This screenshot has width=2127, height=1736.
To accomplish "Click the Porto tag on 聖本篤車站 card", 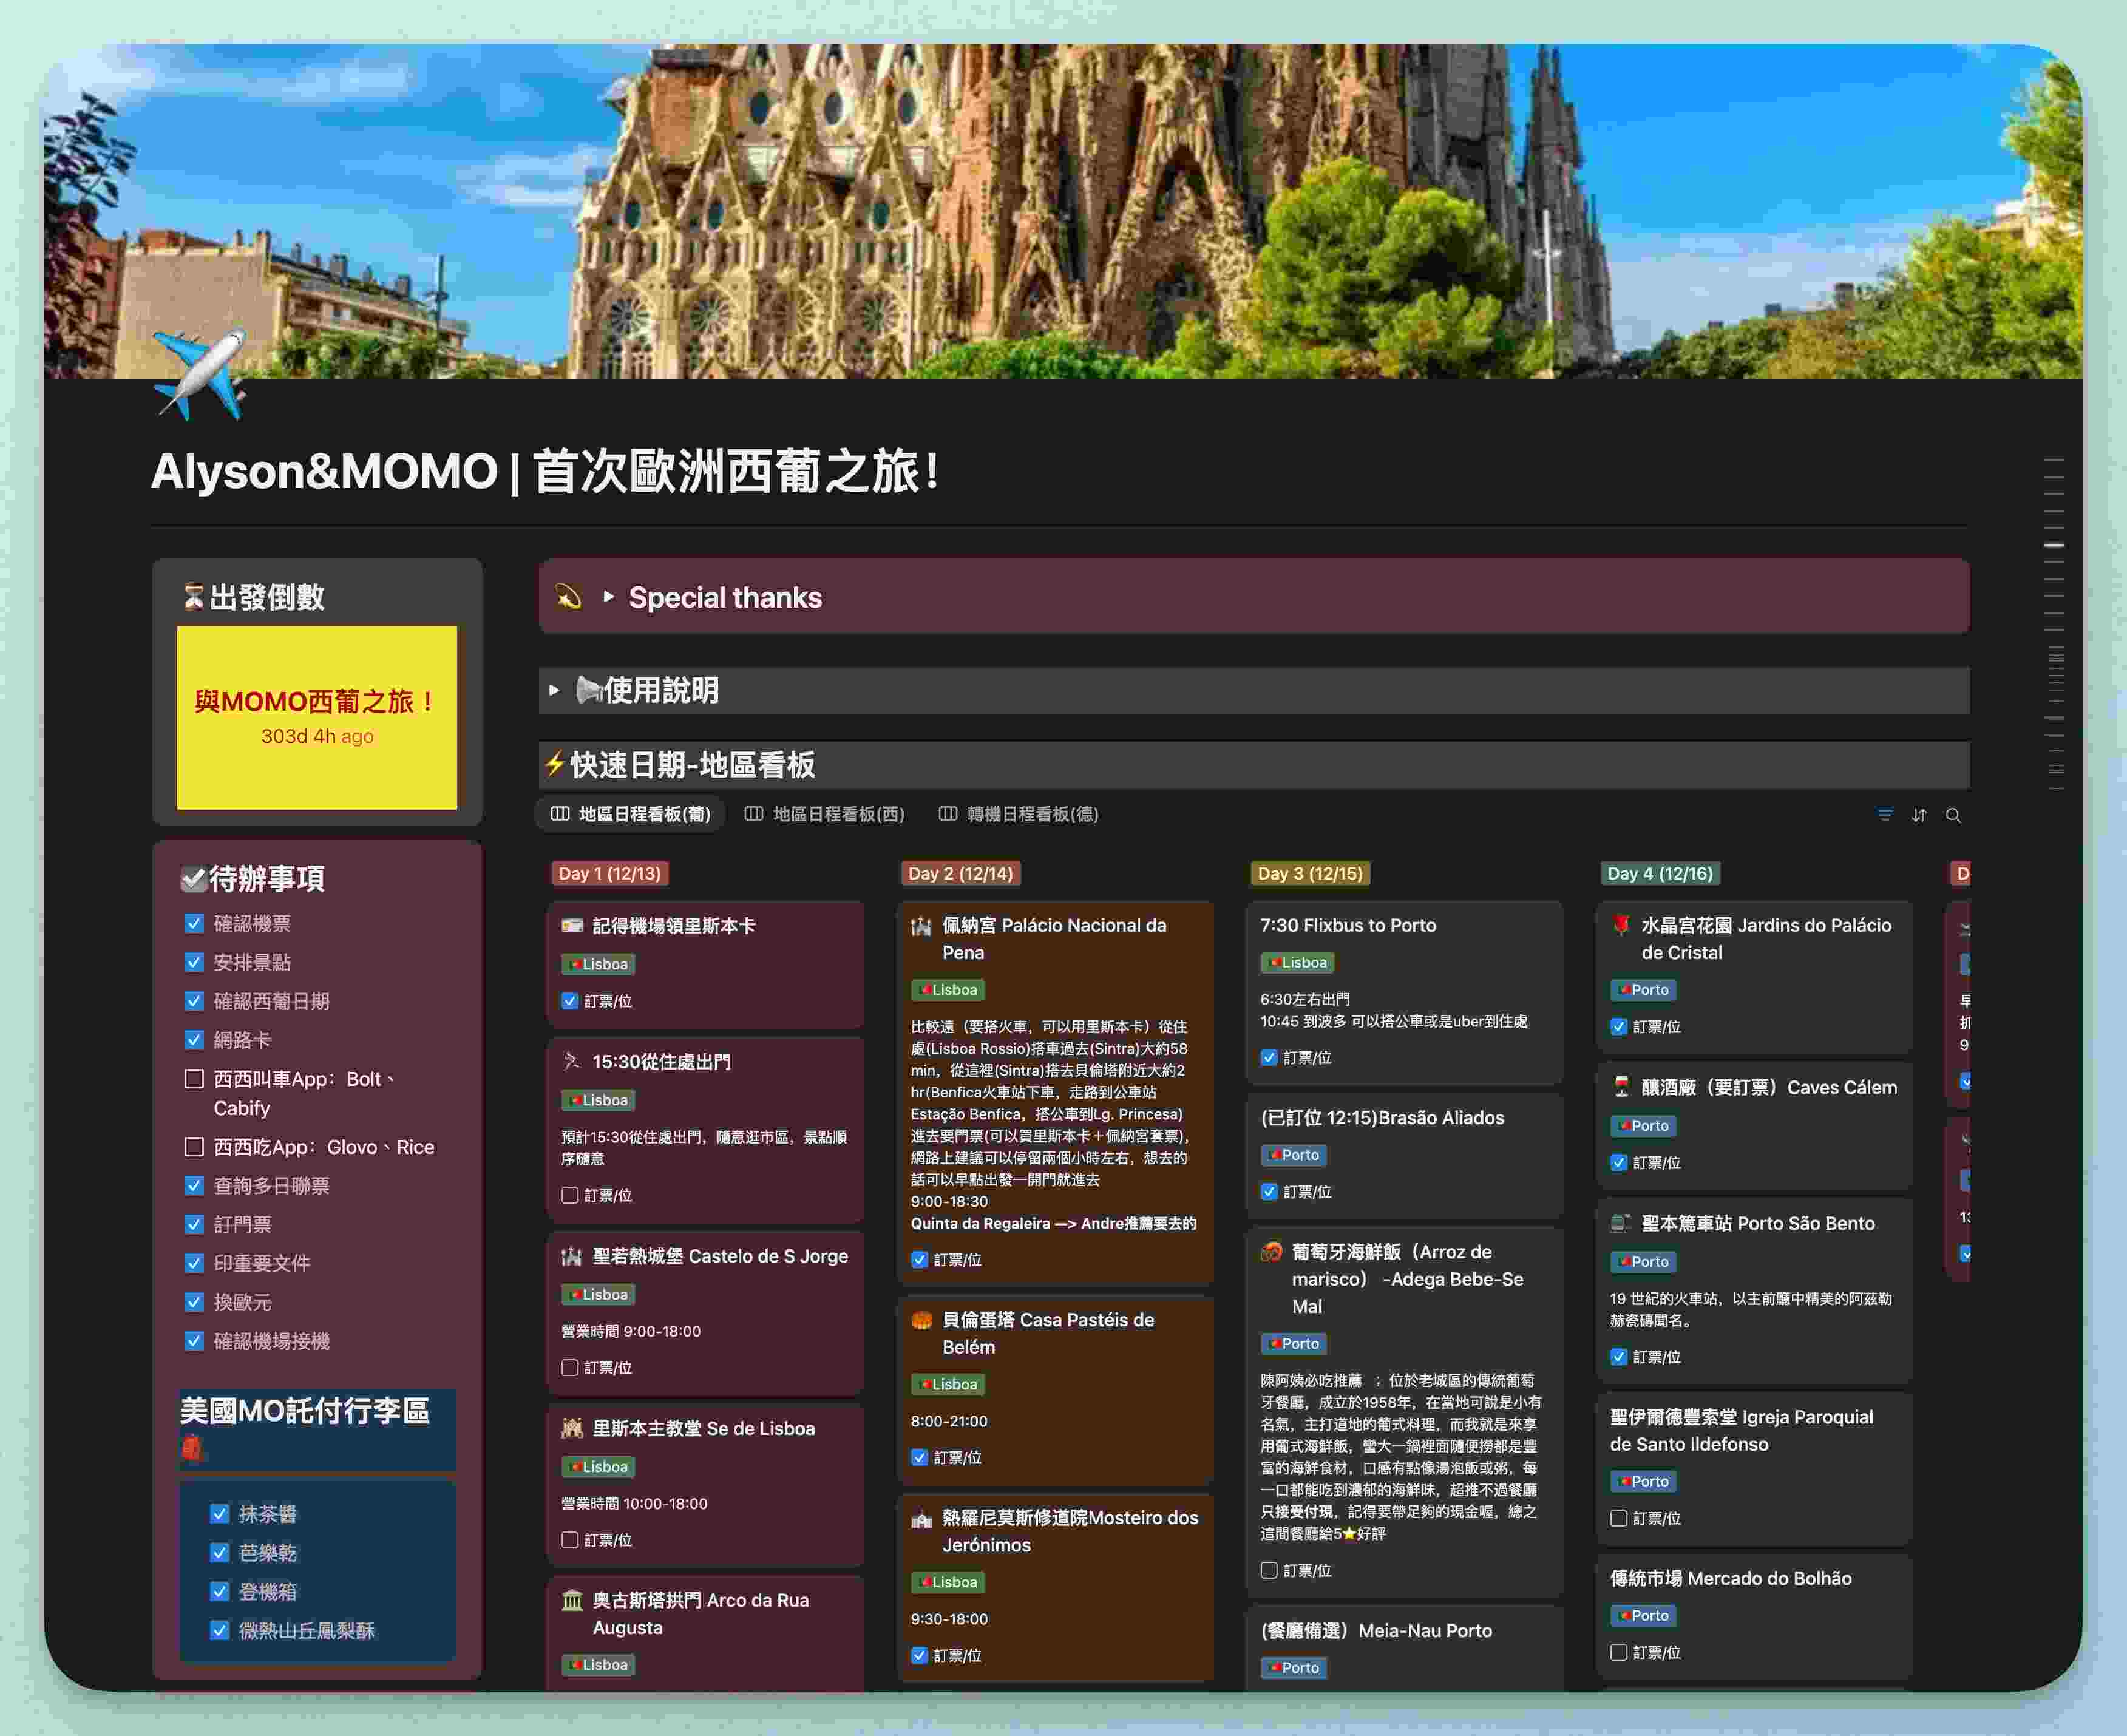I will click(1643, 1262).
